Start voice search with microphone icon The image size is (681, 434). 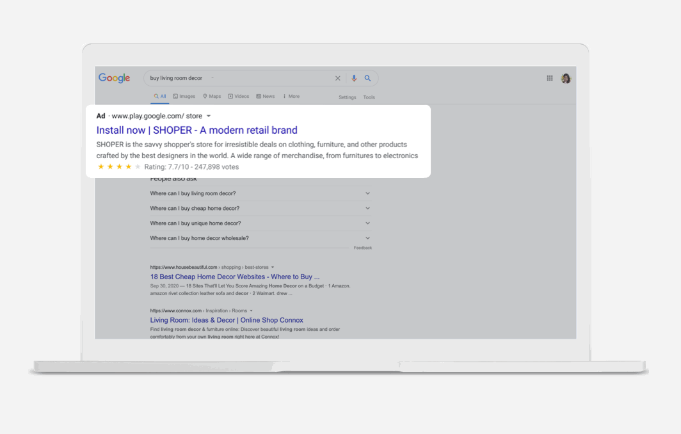click(354, 78)
